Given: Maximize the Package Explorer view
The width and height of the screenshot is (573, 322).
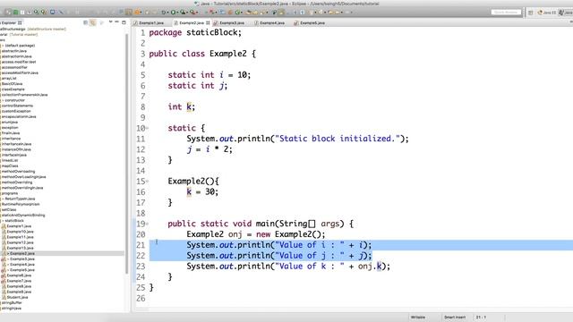Looking at the screenshot, I should coord(124,22).
